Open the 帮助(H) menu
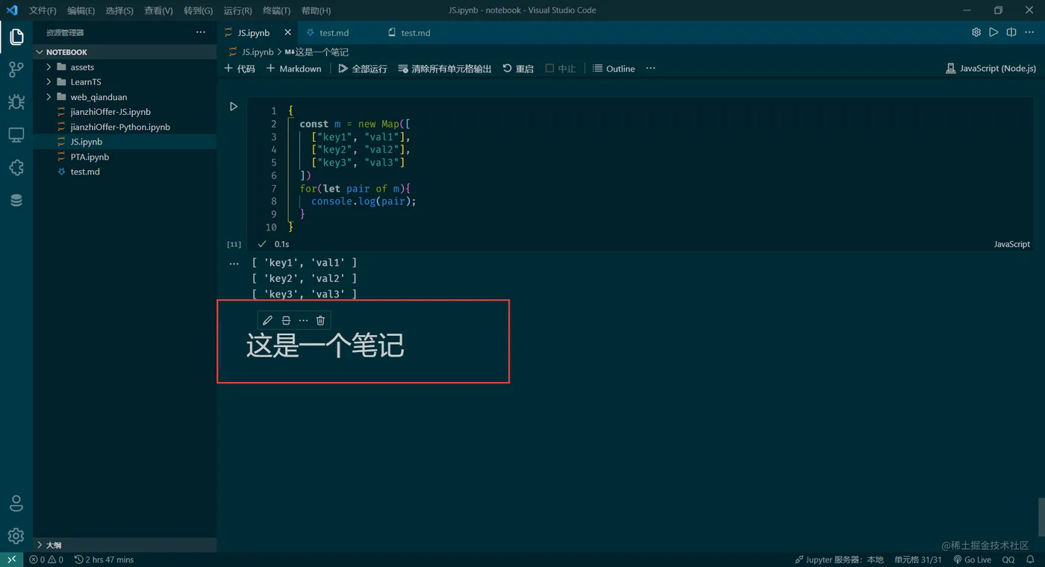 [x=316, y=10]
